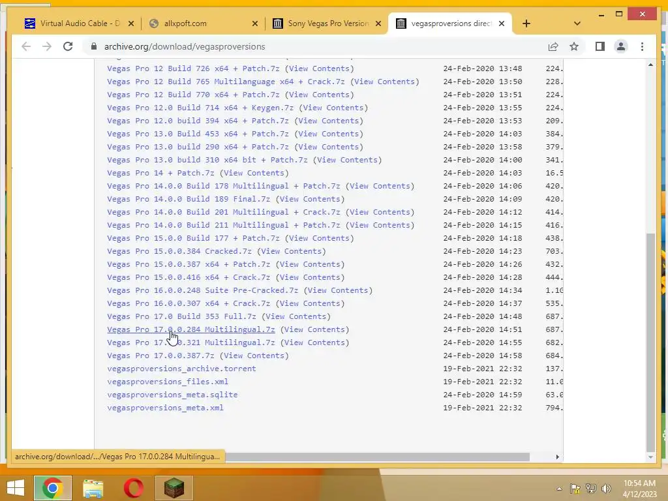Open Vegas Pro 12 Build 726 x64 + Patch.7z

193,68
